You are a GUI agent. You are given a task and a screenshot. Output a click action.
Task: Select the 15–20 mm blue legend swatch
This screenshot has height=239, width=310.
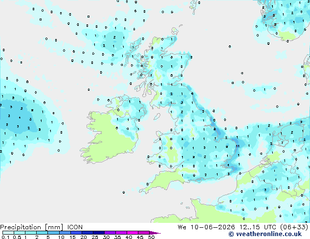(76, 233)
